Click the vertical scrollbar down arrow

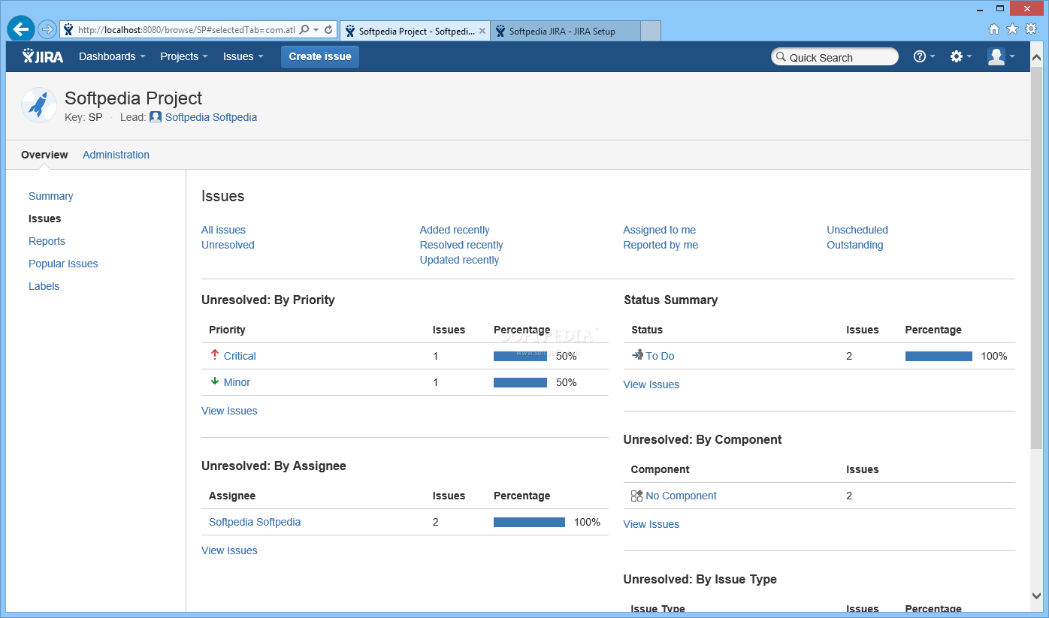pyautogui.click(x=1037, y=595)
